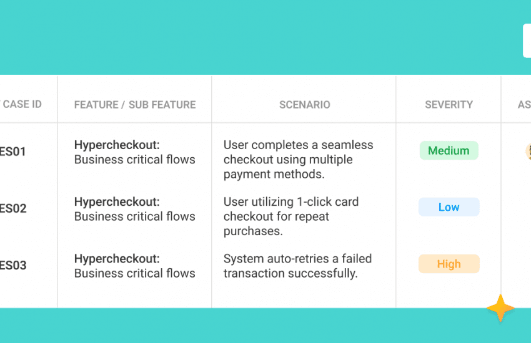
Task: Click the white button at top right
Action: (x=527, y=41)
